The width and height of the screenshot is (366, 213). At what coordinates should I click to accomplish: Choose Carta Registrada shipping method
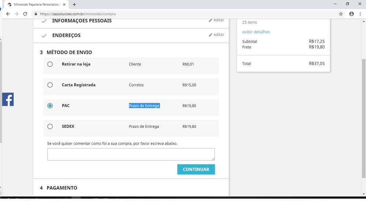(x=50, y=85)
